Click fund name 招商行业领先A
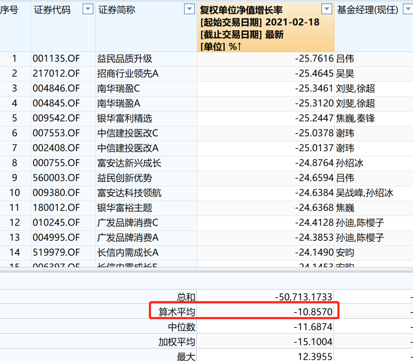Image resolution: width=413 pixels, height=361 pixels. 128,74
